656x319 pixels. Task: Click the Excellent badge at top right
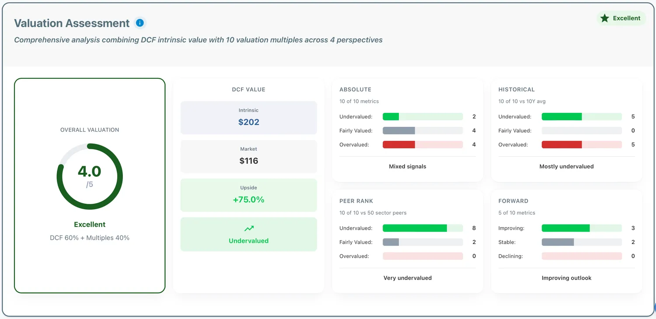point(621,18)
